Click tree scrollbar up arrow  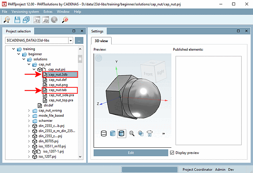pos(80,49)
